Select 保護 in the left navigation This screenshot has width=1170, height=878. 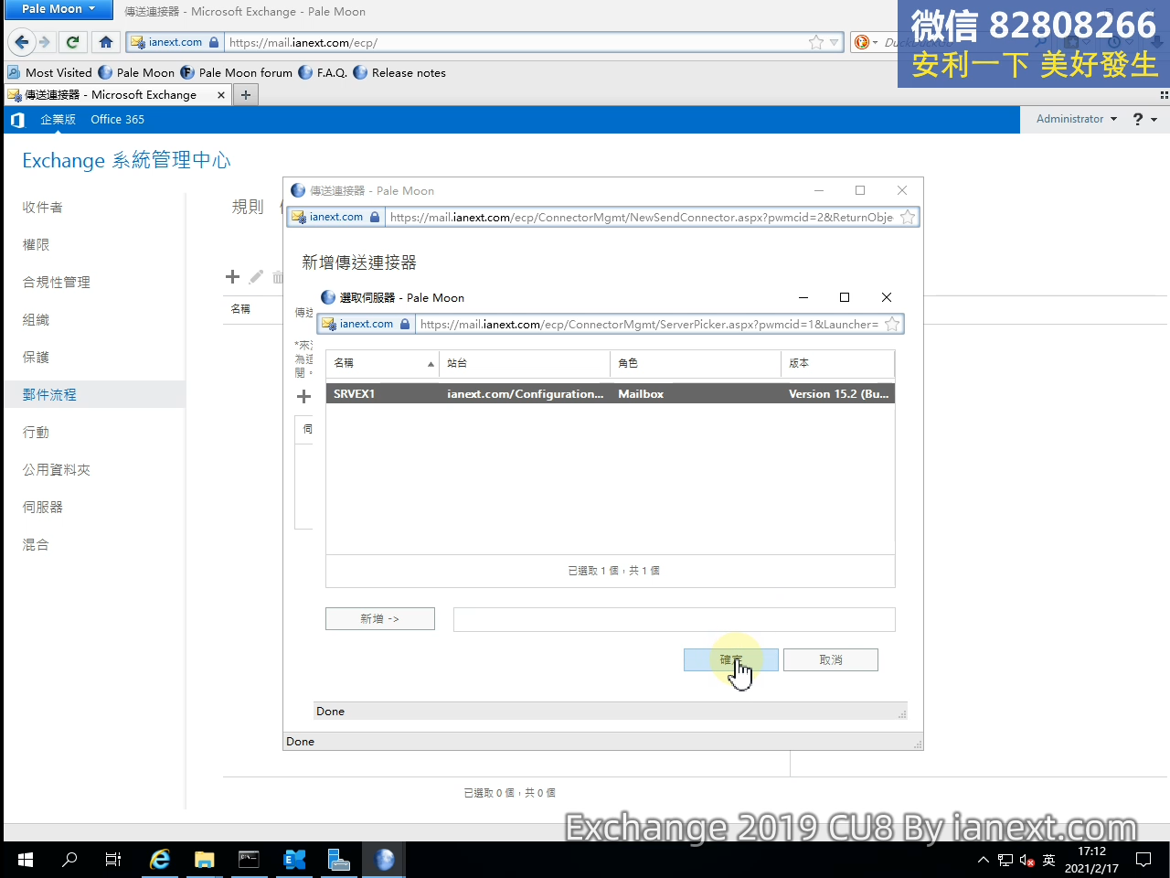37,358
